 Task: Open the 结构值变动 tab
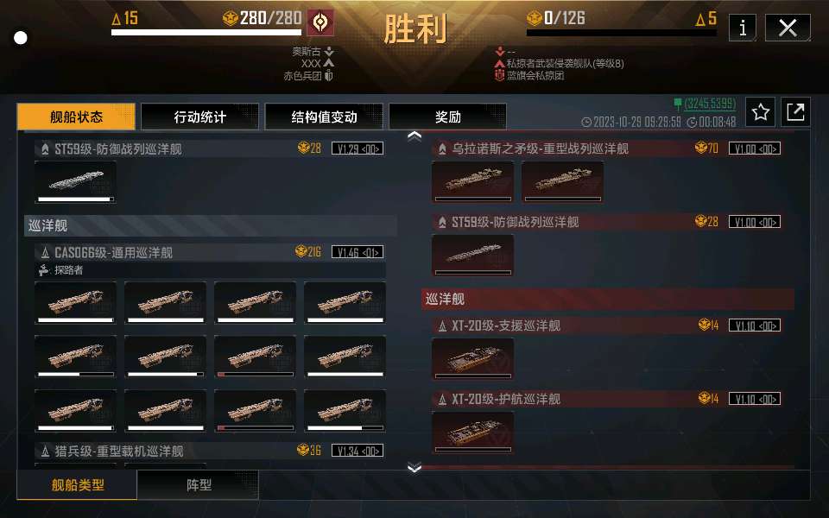click(x=324, y=117)
